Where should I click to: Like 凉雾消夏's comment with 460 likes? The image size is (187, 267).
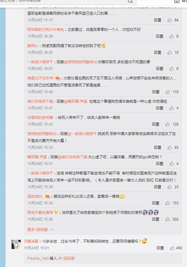pyautogui.click(x=172, y=248)
